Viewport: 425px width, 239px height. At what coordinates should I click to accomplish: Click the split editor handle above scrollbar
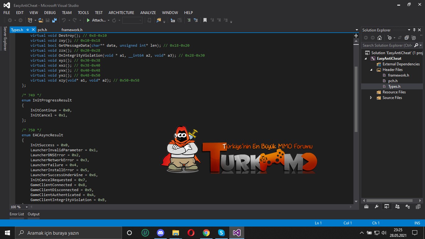point(356,36)
